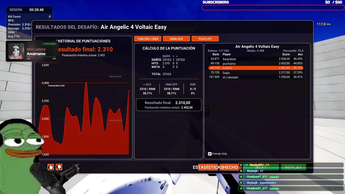Click the 'Skylarjh : 11' chat message
This screenshot has height=194, width=345.
pyautogui.click(x=291, y=171)
